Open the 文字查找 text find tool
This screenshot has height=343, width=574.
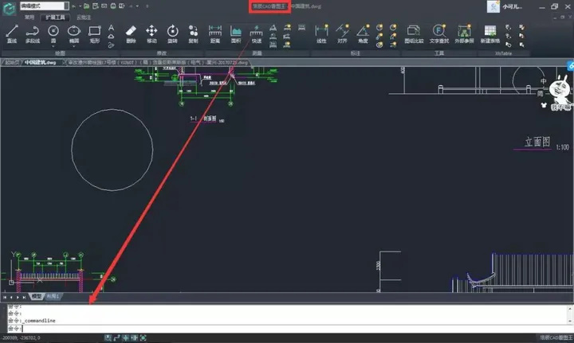tap(439, 34)
